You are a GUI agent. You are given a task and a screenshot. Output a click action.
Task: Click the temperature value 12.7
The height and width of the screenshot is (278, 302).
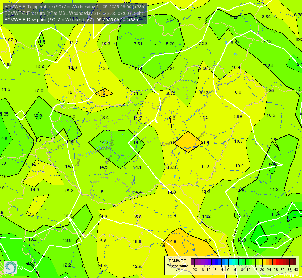(105, 68)
